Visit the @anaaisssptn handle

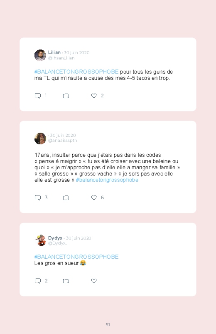coord(63,141)
